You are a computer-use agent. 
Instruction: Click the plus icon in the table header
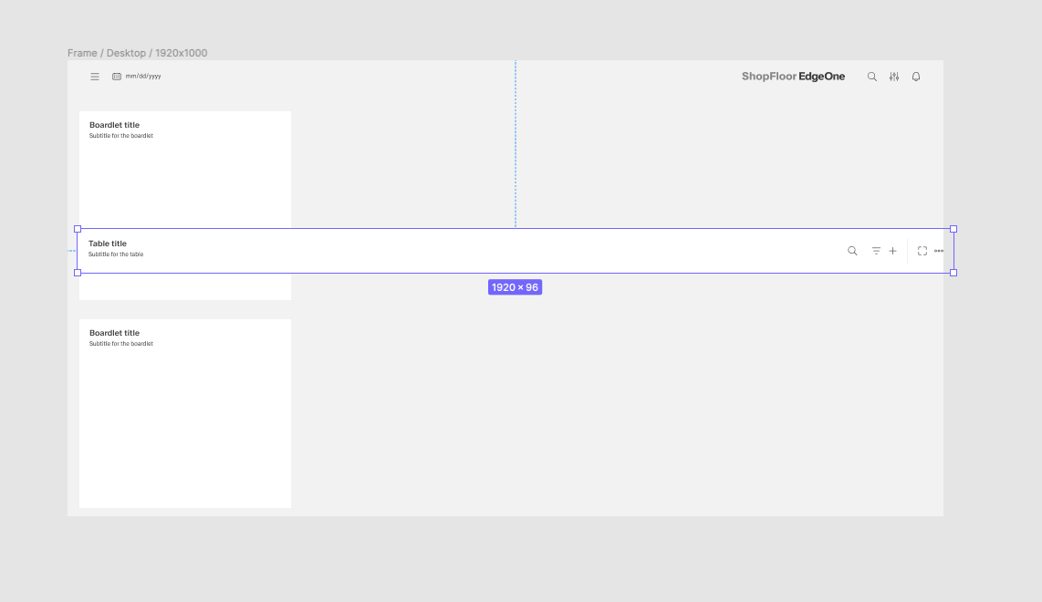coord(892,251)
